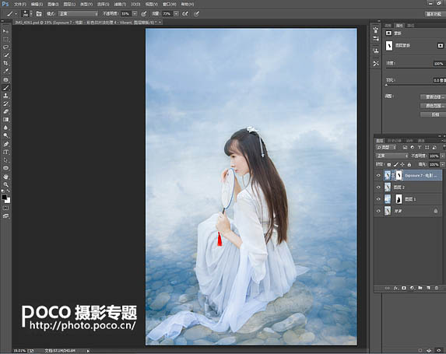Select the Path Selection tool
Screen dimensions: 446x354
5,160
